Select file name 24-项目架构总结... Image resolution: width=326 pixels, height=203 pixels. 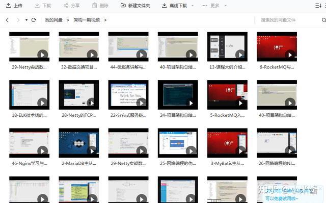click(x=178, y=115)
